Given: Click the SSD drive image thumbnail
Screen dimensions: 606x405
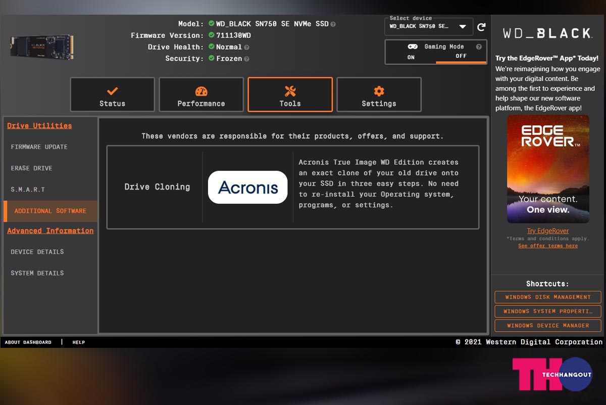Looking at the screenshot, I should [41, 47].
